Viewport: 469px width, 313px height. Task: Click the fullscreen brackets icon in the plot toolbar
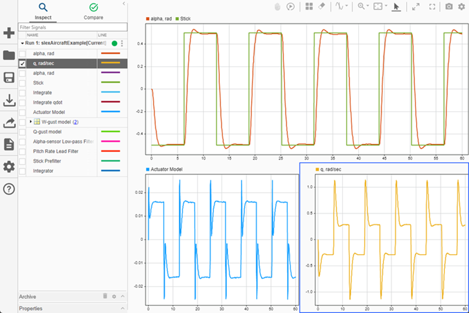[x=433, y=6]
